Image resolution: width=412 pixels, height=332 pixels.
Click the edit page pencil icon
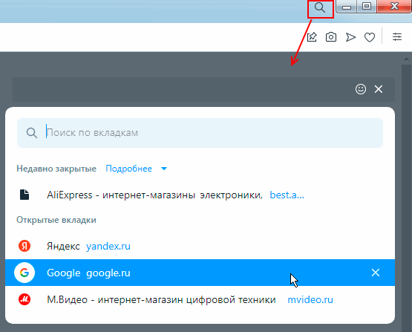(x=312, y=37)
